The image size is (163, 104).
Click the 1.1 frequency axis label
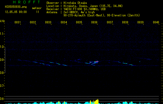click(2, 34)
